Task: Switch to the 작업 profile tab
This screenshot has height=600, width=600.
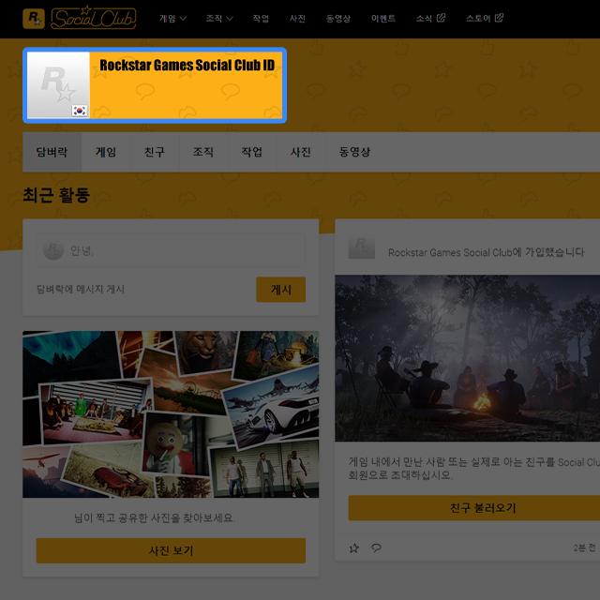Action: [x=252, y=152]
